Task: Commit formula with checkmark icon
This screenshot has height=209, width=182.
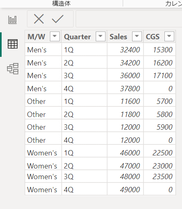Action: [58, 19]
